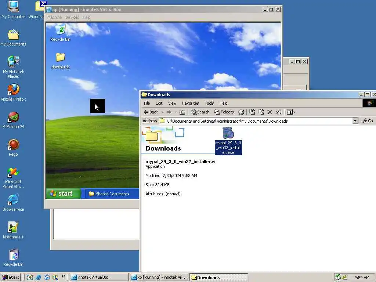Image resolution: width=376 pixels, height=282 pixels.
Task: Open the Back history dropdown arrow
Action: [x=162, y=112]
